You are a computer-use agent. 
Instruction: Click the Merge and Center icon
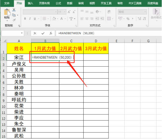click(x=109, y=19)
